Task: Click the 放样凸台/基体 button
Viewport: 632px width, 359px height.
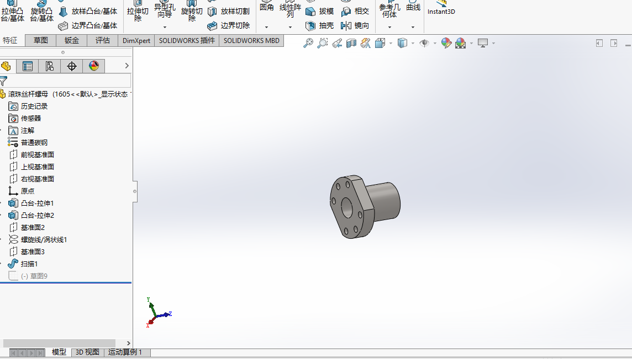Action: pos(88,12)
